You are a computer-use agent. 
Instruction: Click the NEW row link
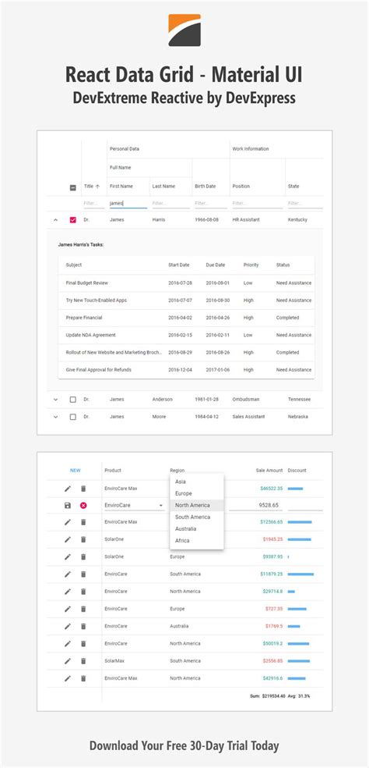pyautogui.click(x=76, y=470)
